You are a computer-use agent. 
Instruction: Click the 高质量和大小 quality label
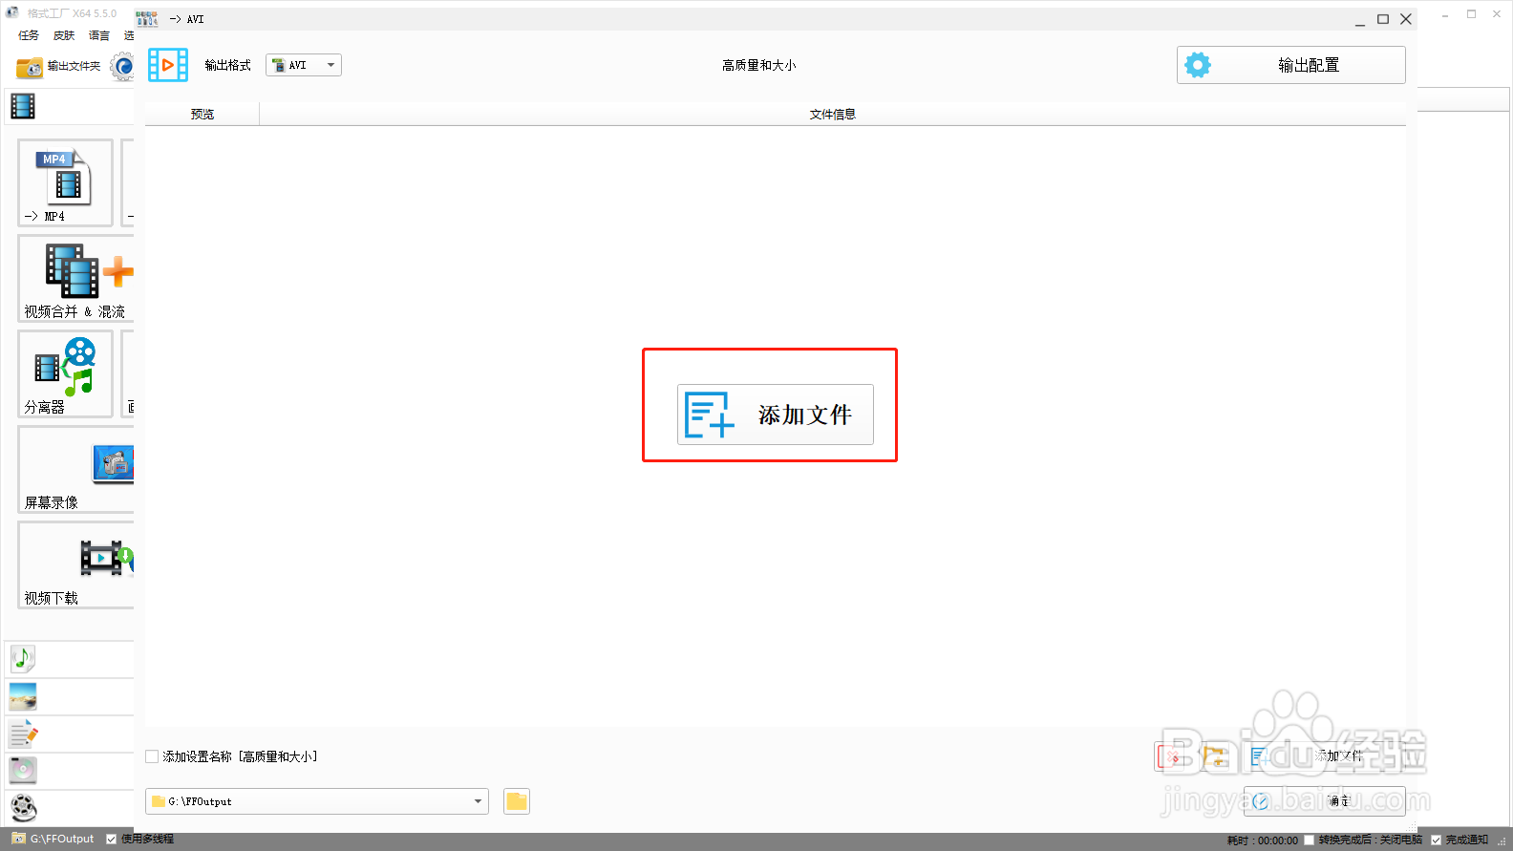[x=758, y=65]
